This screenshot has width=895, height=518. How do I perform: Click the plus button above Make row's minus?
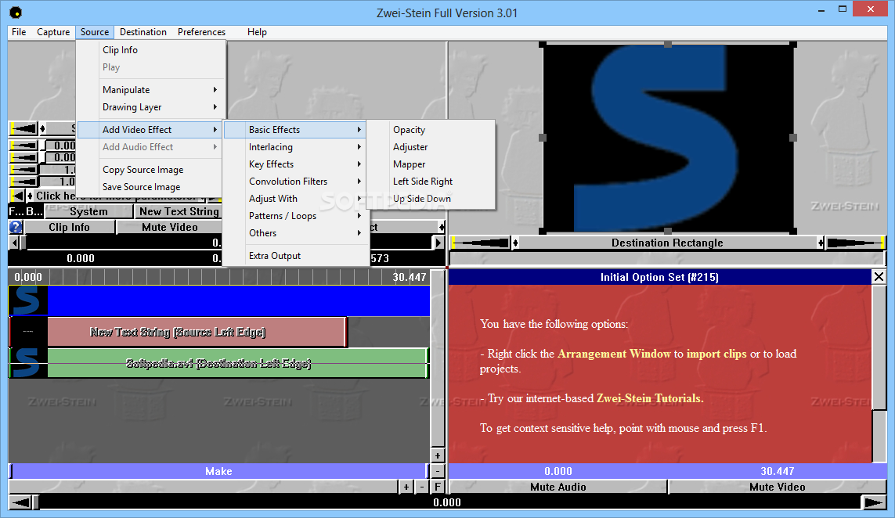click(x=437, y=455)
